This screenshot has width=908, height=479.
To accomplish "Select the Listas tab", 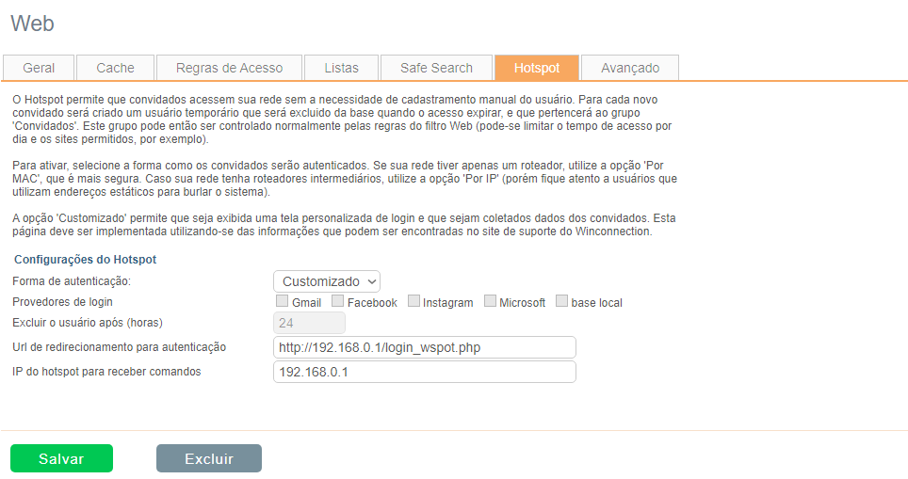I will pos(341,68).
